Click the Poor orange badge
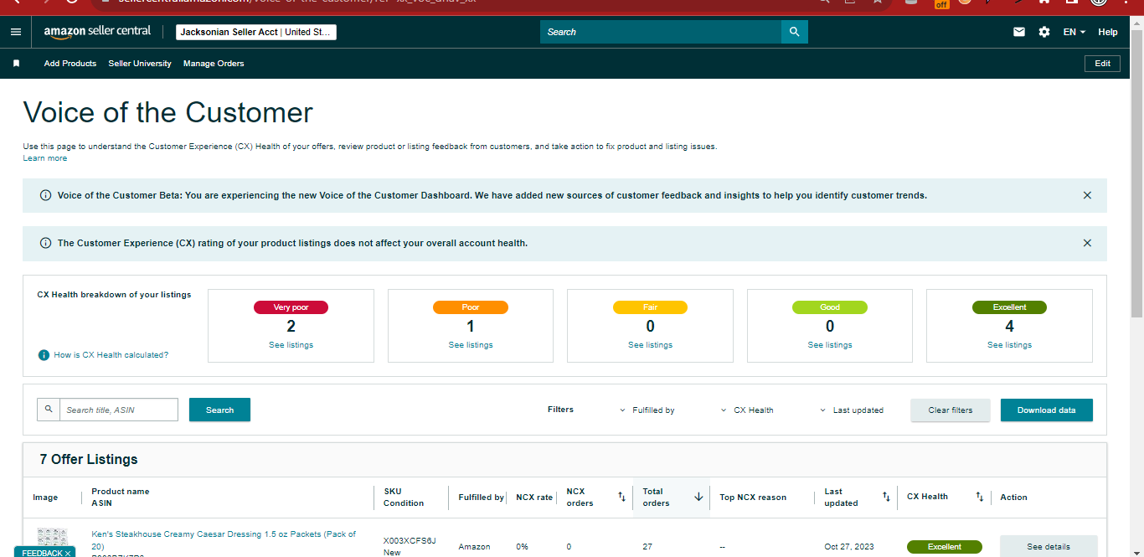Screen dimensions: 1144x557 tap(471, 307)
